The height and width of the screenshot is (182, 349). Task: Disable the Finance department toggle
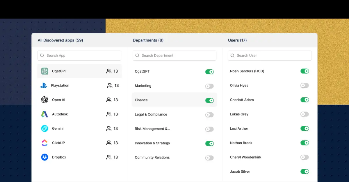(x=209, y=100)
